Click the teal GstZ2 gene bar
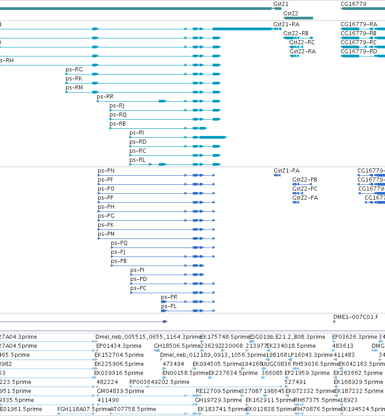385x416 pixels. pos(298,18)
